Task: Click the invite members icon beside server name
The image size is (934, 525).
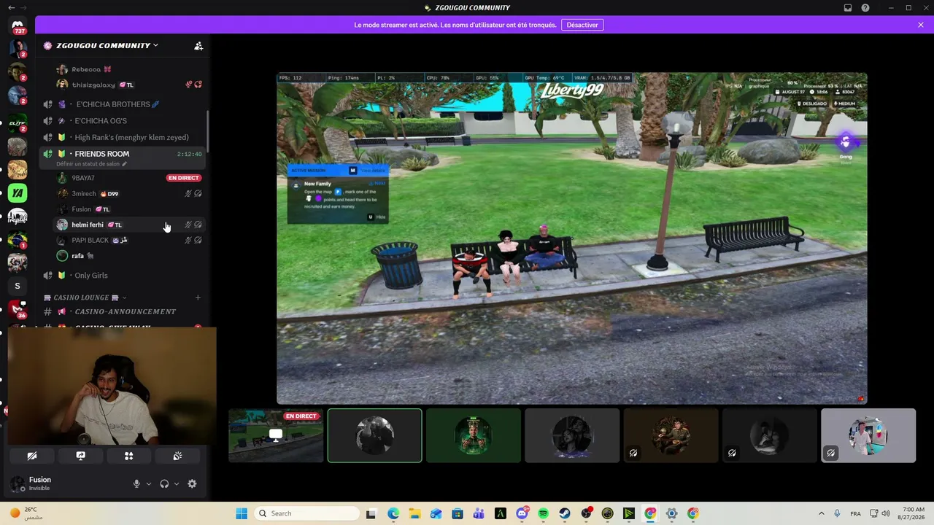Action: [198, 45]
